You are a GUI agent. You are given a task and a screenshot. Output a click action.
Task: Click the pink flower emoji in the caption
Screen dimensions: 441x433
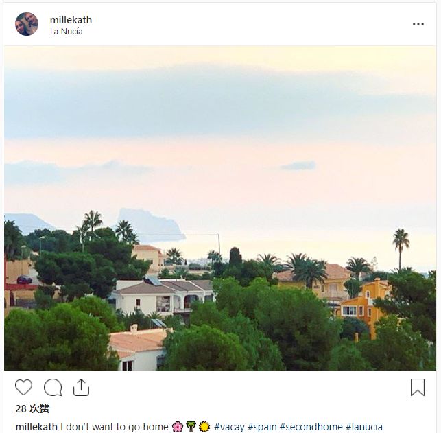point(178,427)
